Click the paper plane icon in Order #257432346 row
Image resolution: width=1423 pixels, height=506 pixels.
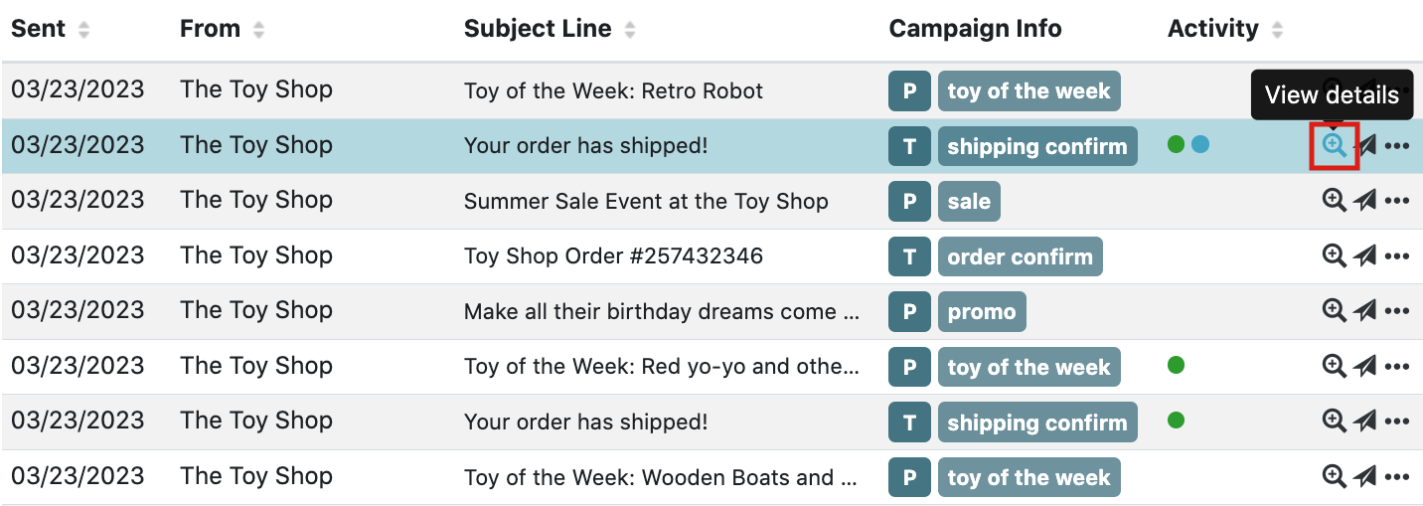point(1365,256)
